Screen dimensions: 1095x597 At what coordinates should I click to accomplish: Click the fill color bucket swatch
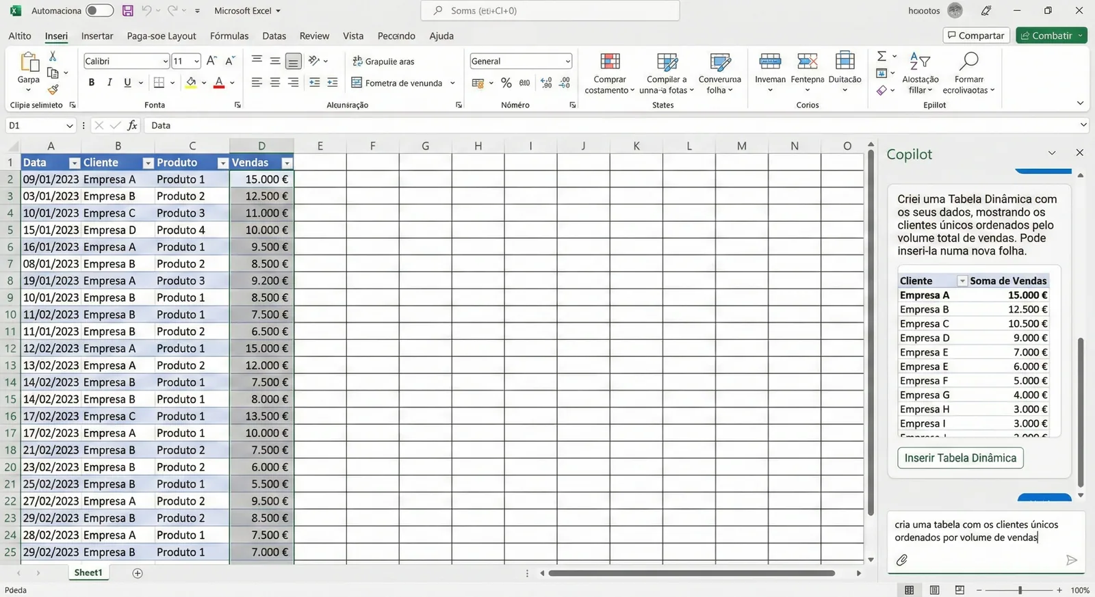tap(191, 83)
